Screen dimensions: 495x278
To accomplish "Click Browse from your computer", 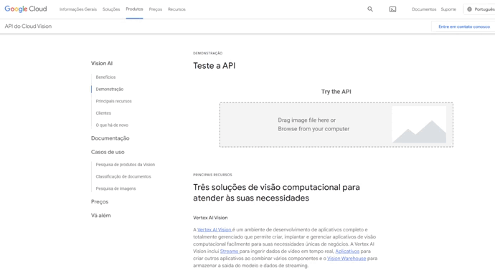I will click(x=313, y=129).
